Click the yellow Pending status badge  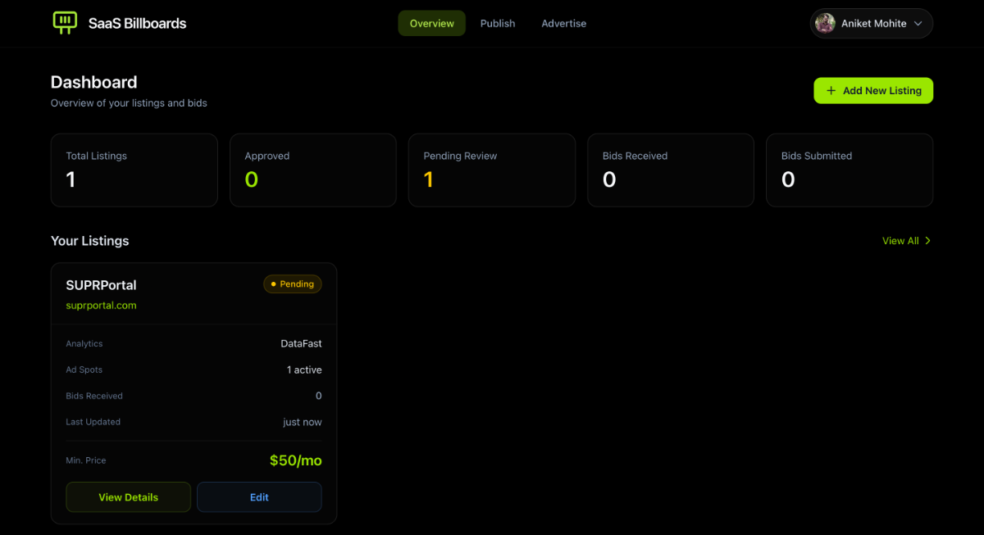(293, 284)
